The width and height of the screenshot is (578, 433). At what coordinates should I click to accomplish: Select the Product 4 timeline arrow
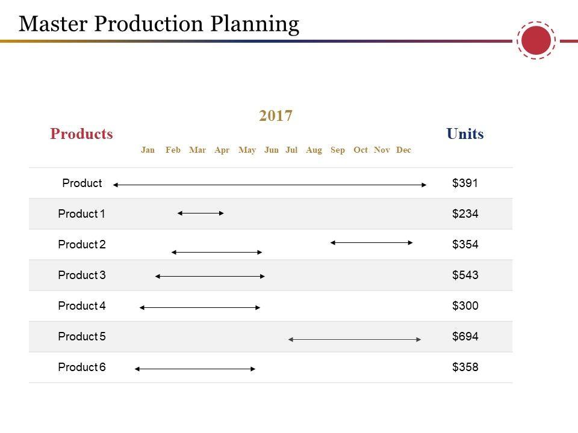coord(200,307)
